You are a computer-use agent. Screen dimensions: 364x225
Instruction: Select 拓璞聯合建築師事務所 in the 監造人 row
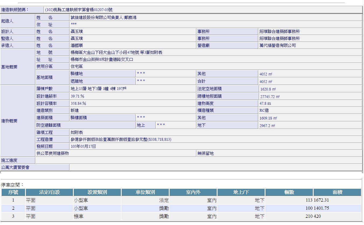(279, 39)
